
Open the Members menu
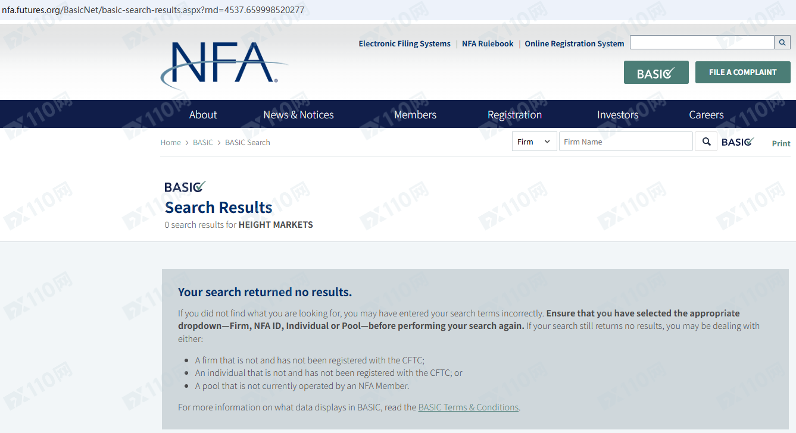point(415,115)
